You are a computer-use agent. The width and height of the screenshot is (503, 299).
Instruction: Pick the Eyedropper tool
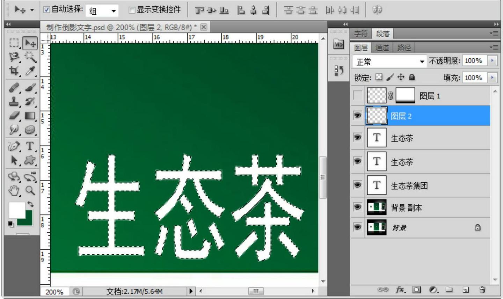click(30, 71)
